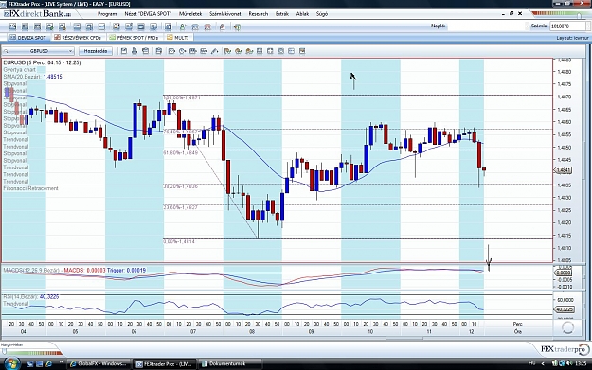The width and height of the screenshot is (592, 370).
Task: Click the save chart icon in chart toolbar
Action: pyautogui.click(x=123, y=51)
